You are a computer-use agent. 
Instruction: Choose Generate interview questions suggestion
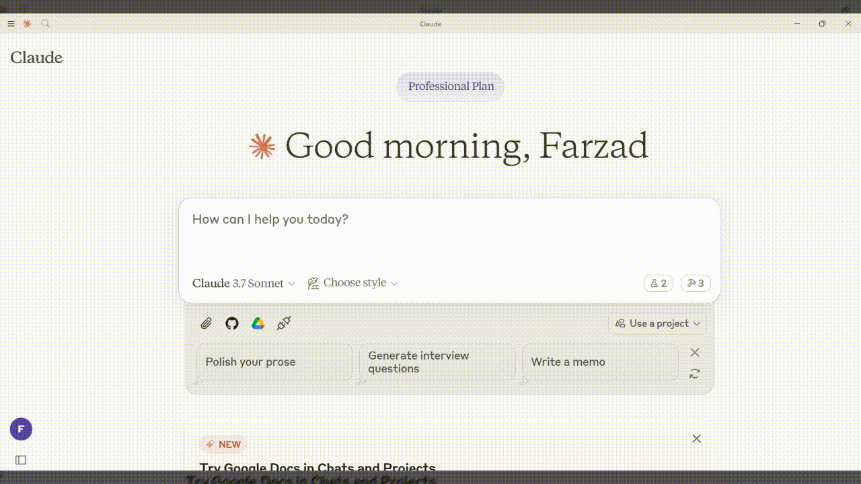point(437,362)
